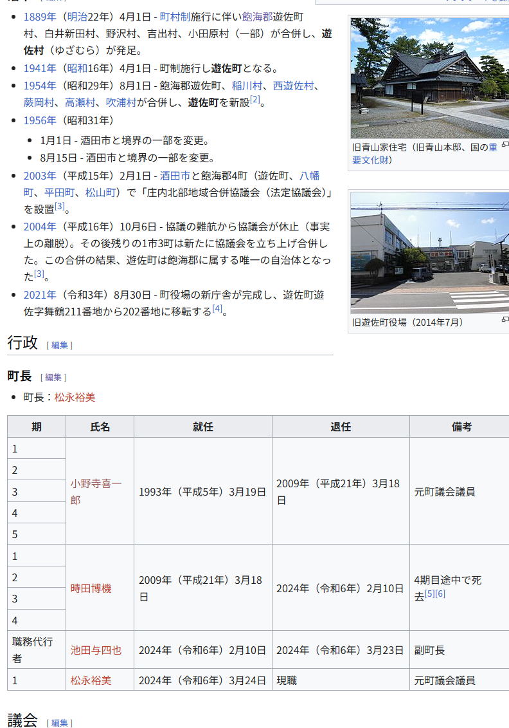This screenshot has width=509, height=728.
Task: Select the 期 column header
Action: pos(37,427)
